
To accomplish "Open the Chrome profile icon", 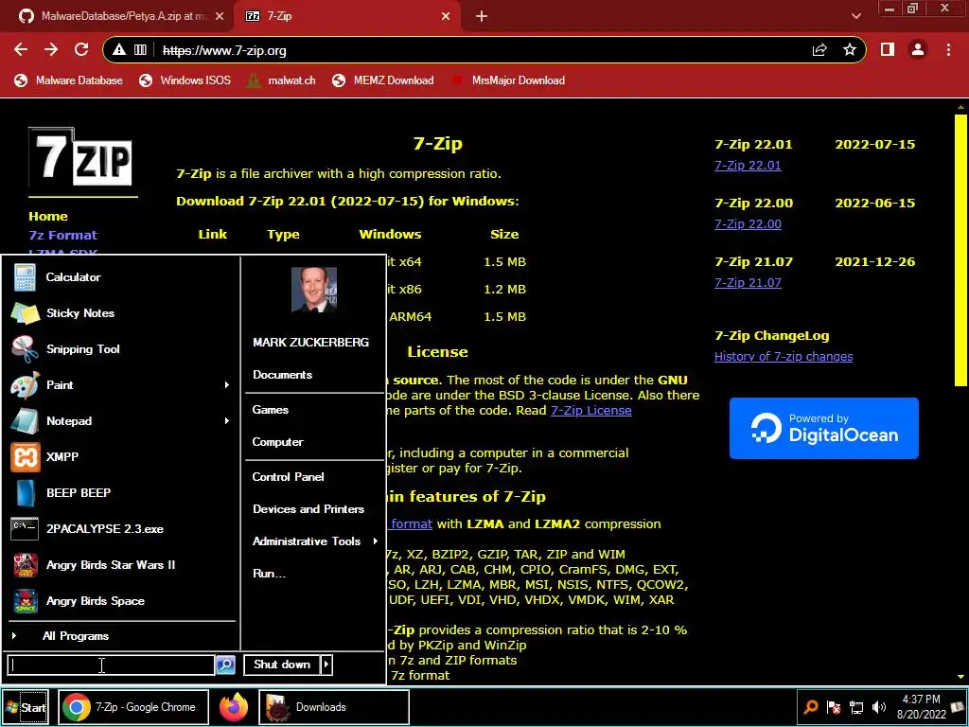I will pos(918,50).
